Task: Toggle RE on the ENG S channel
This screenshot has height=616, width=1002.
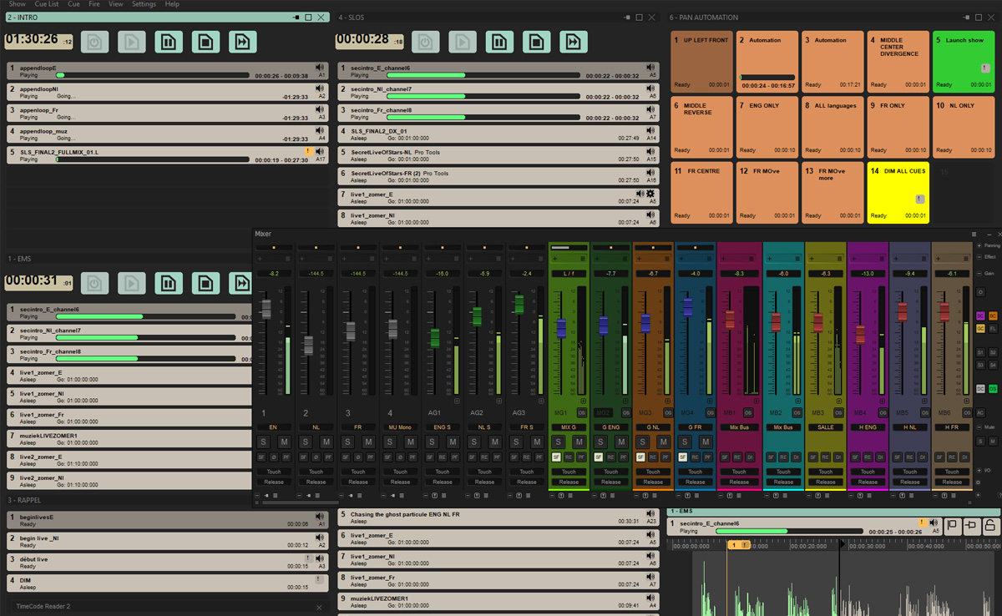Action: 443,457
